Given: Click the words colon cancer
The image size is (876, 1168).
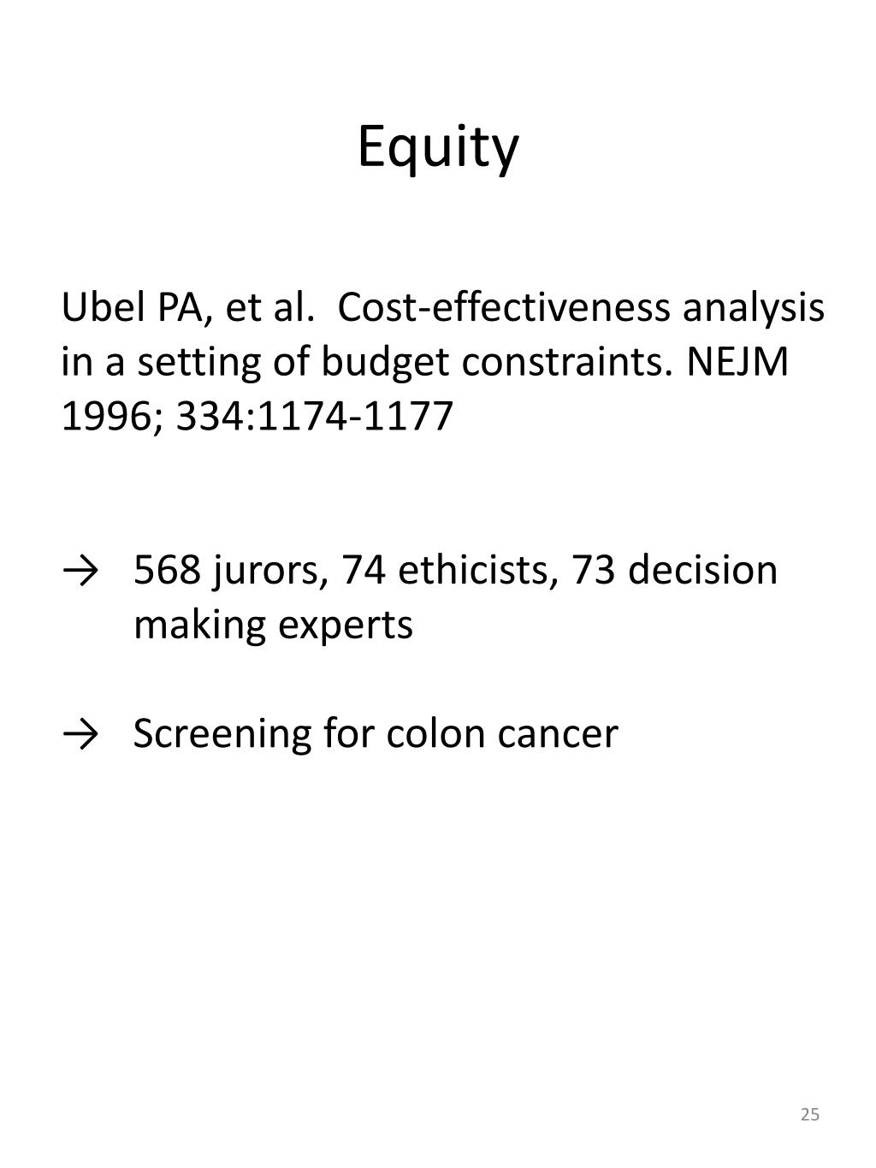Looking at the screenshot, I should 501,734.
